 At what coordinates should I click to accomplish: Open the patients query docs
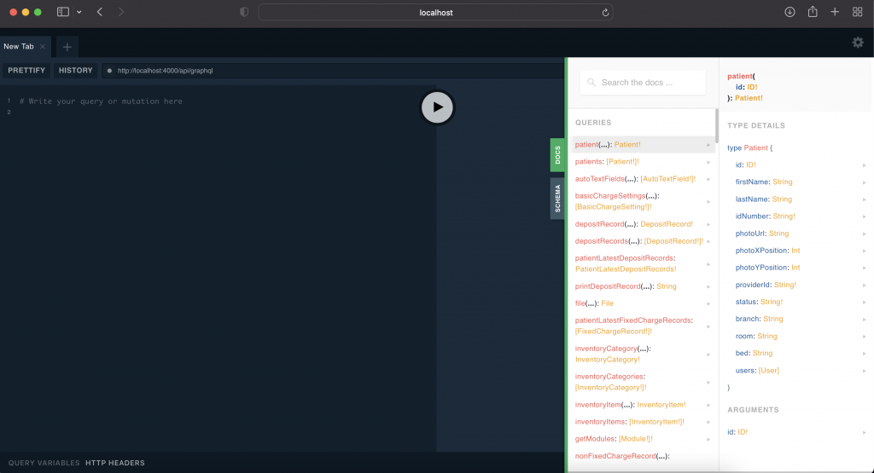tap(643, 162)
